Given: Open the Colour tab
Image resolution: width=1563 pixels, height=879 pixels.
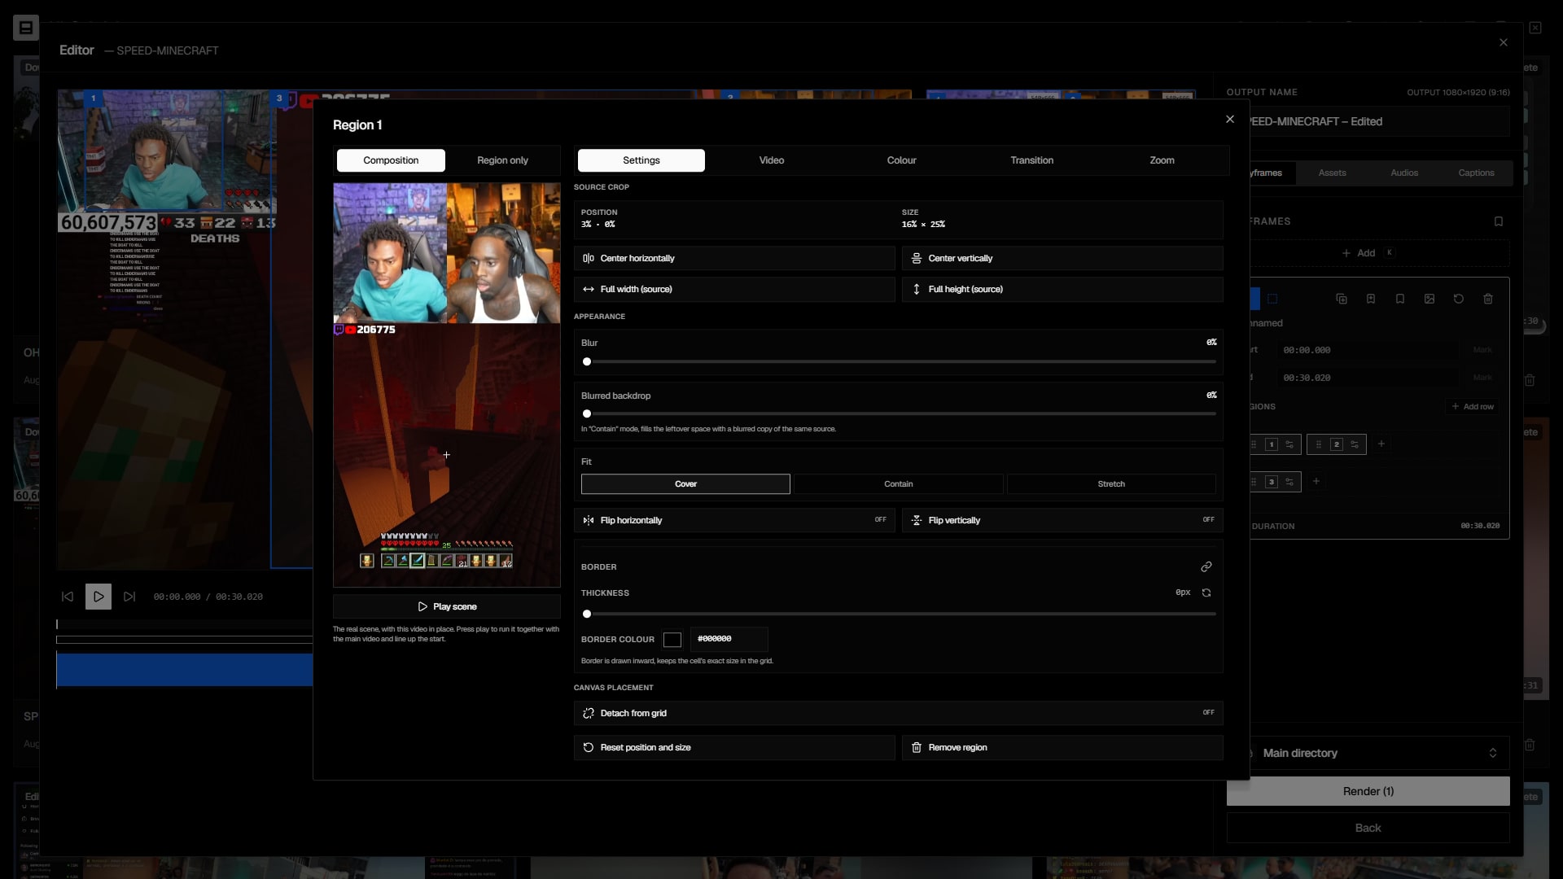Looking at the screenshot, I should pos(902,160).
